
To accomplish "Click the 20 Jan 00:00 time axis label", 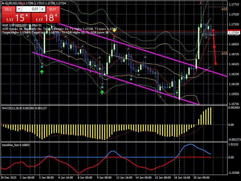I will [201, 177].
